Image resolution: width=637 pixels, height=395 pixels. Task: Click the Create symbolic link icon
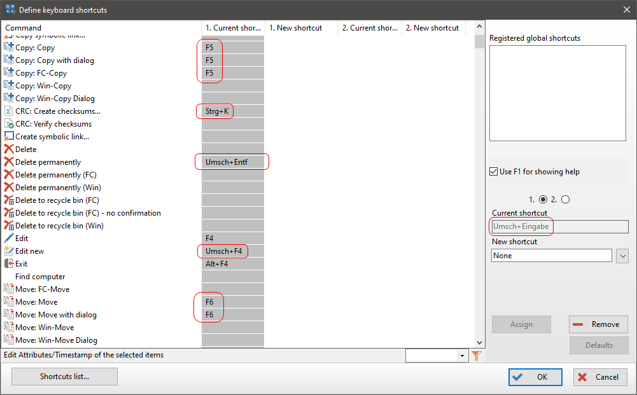click(9, 137)
